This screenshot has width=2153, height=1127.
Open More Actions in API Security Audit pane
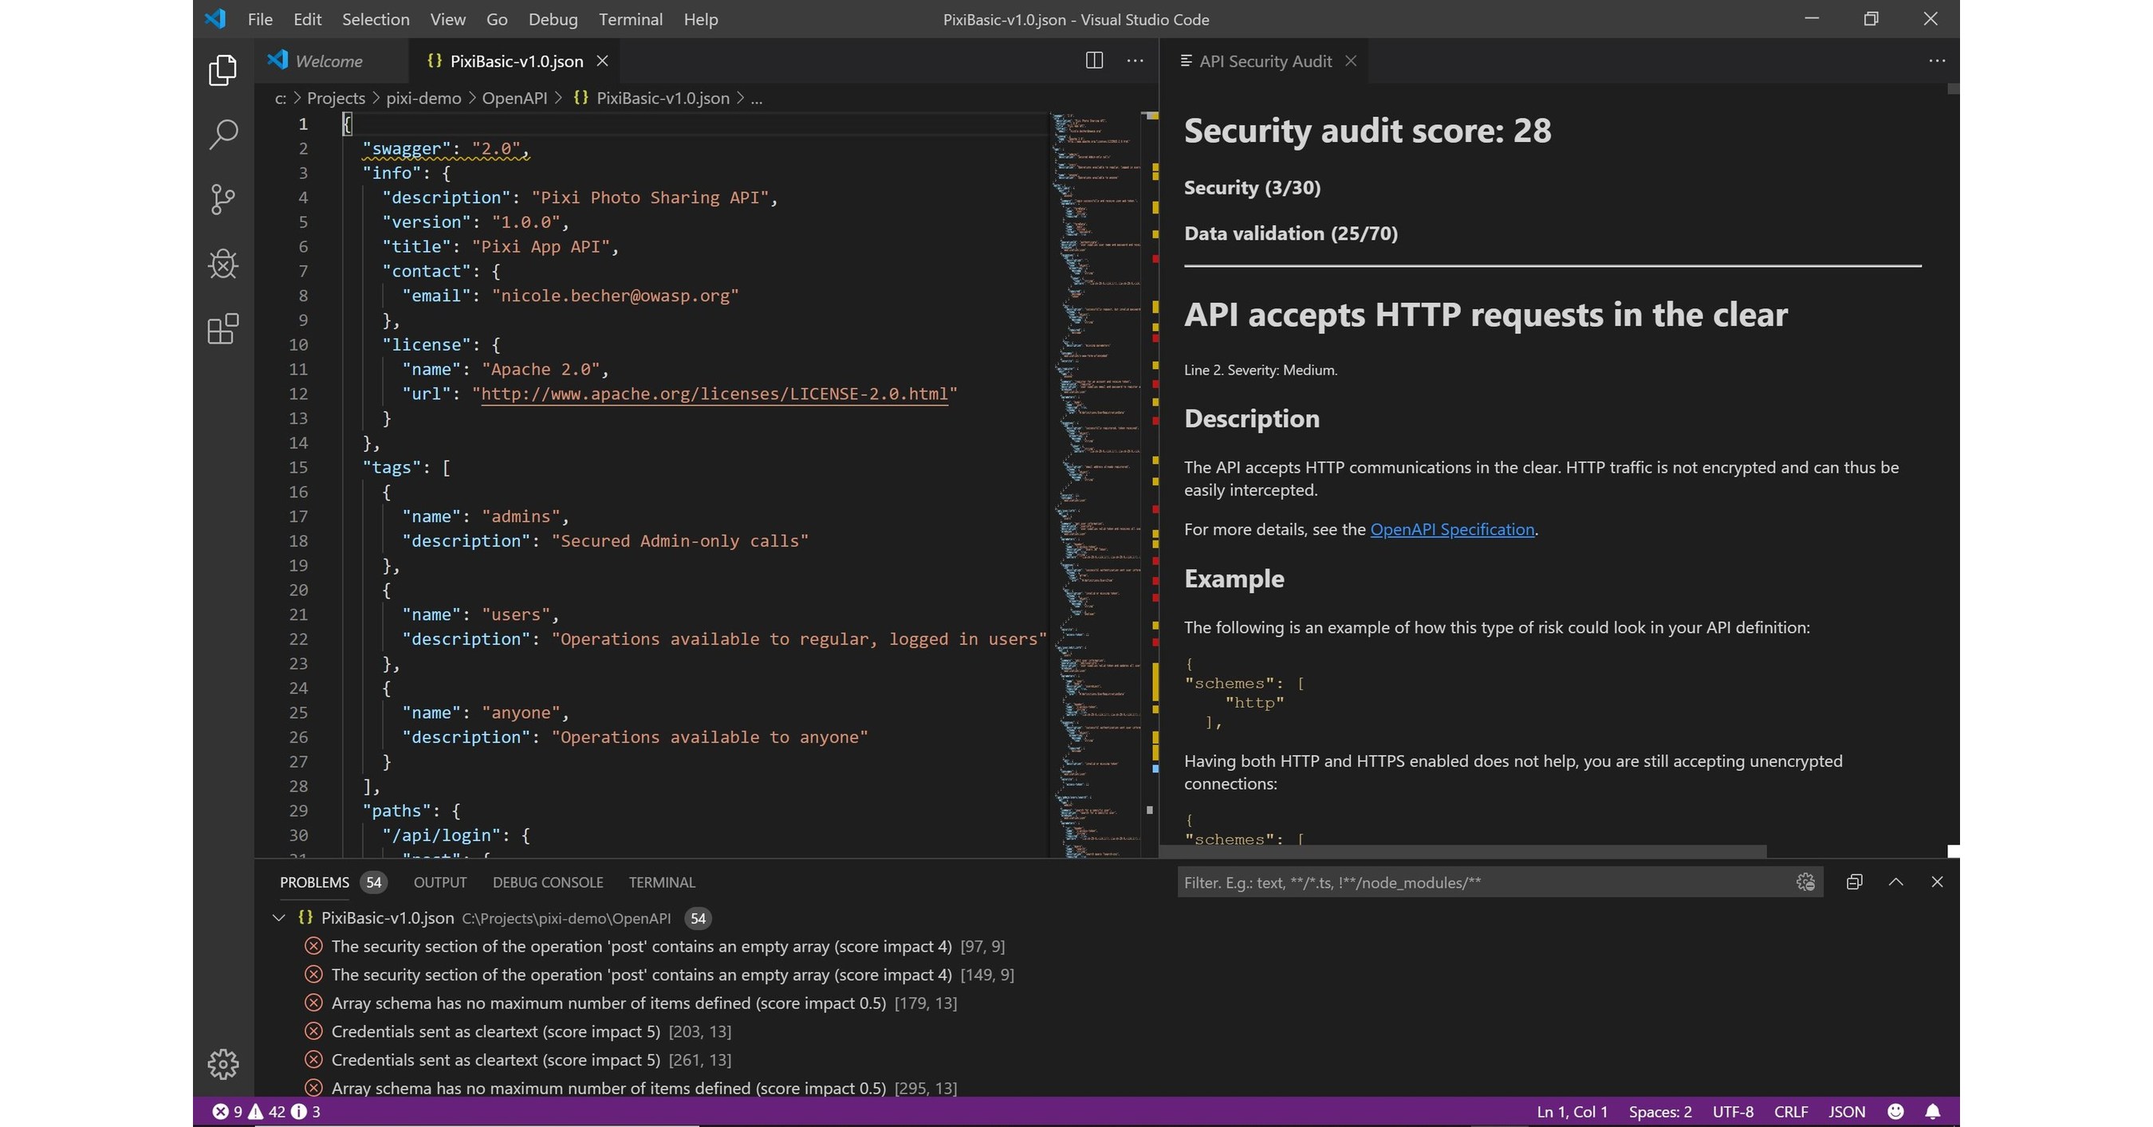(x=1937, y=60)
